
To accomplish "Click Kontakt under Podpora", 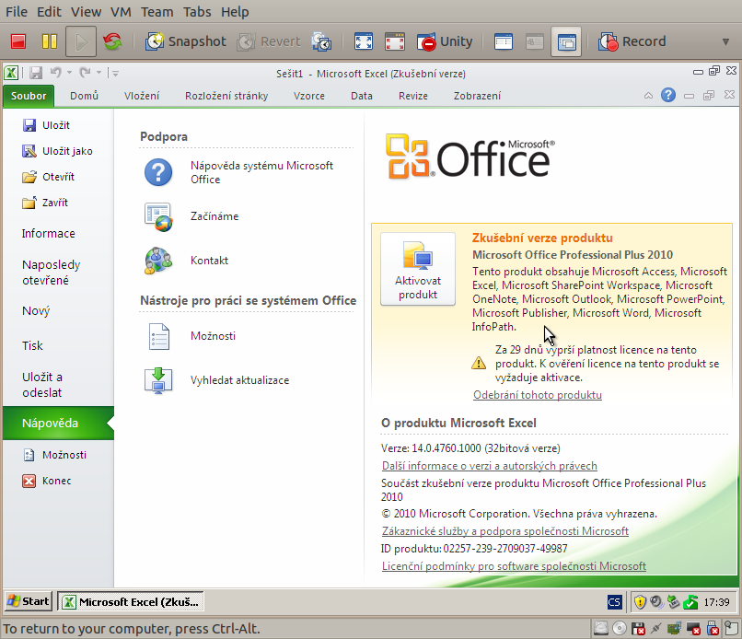I will click(187, 261).
